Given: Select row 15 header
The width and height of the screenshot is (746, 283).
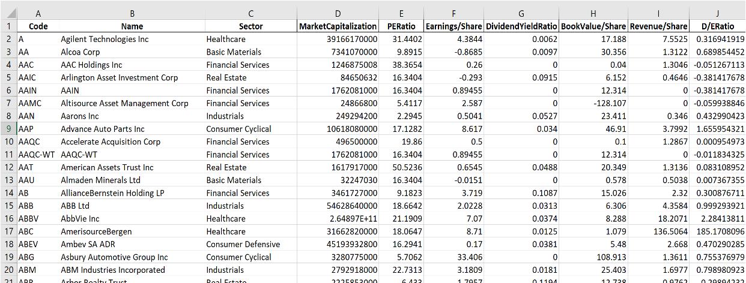Looking at the screenshot, I should (x=8, y=206).
